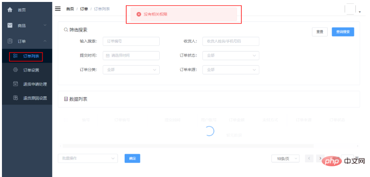This screenshot has width=370, height=177.
Task: Click the horizontal scrollbar under the table
Action: pyautogui.click(x=188, y=146)
